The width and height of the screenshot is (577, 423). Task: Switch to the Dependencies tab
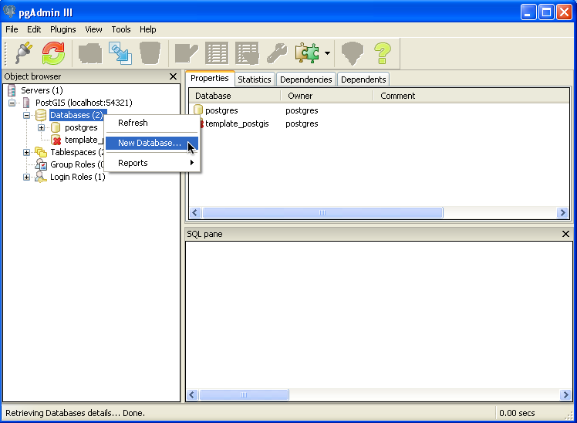point(305,80)
